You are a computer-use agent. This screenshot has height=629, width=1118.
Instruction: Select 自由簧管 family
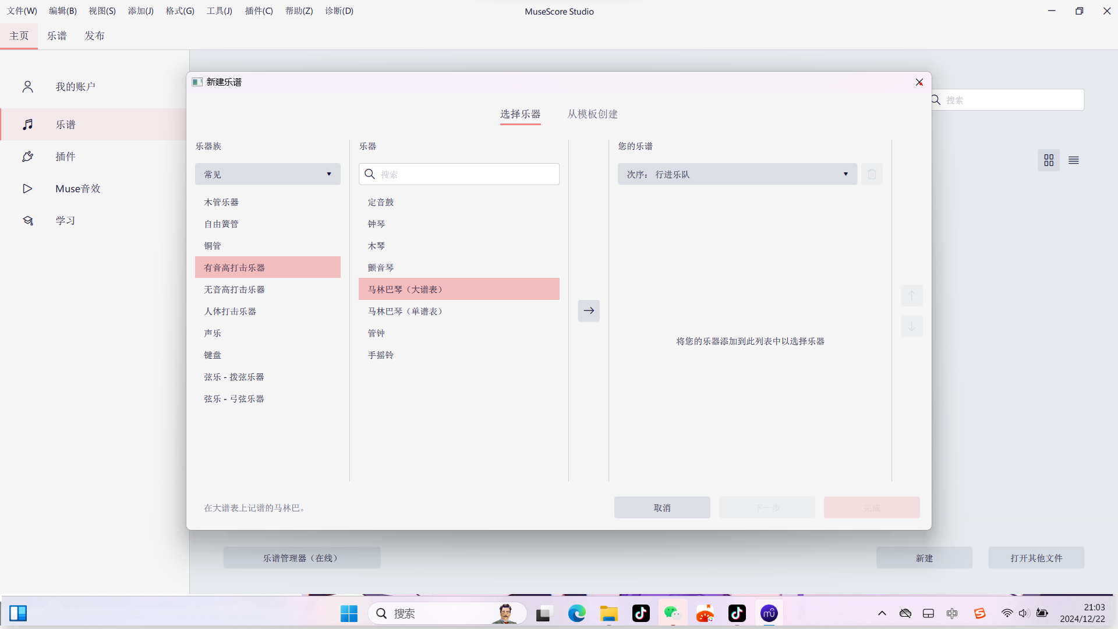268,224
